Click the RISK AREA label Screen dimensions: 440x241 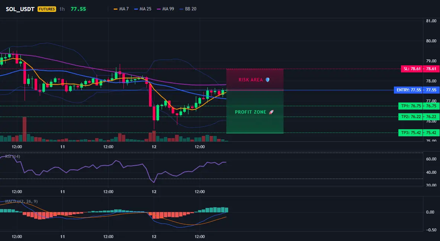coord(250,80)
